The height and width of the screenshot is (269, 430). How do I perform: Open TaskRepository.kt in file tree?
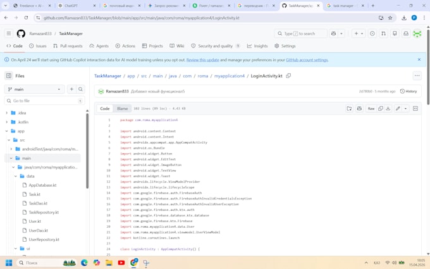[44, 213]
